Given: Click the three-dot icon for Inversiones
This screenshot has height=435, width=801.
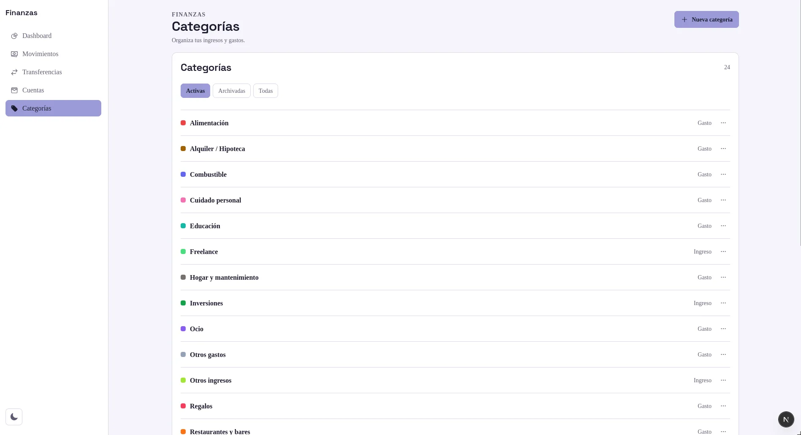Looking at the screenshot, I should [x=723, y=303].
